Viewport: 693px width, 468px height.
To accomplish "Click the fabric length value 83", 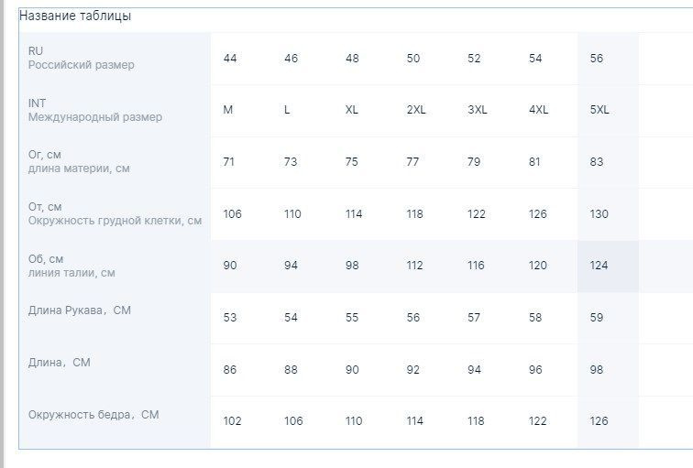I will [608, 162].
